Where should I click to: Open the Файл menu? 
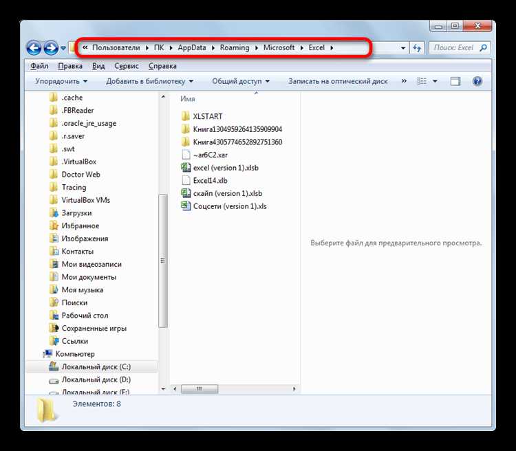click(x=39, y=66)
